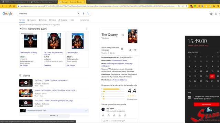
Task: Switch to the first browser tab 'PS4 Archives'
Action: coord(15,2)
